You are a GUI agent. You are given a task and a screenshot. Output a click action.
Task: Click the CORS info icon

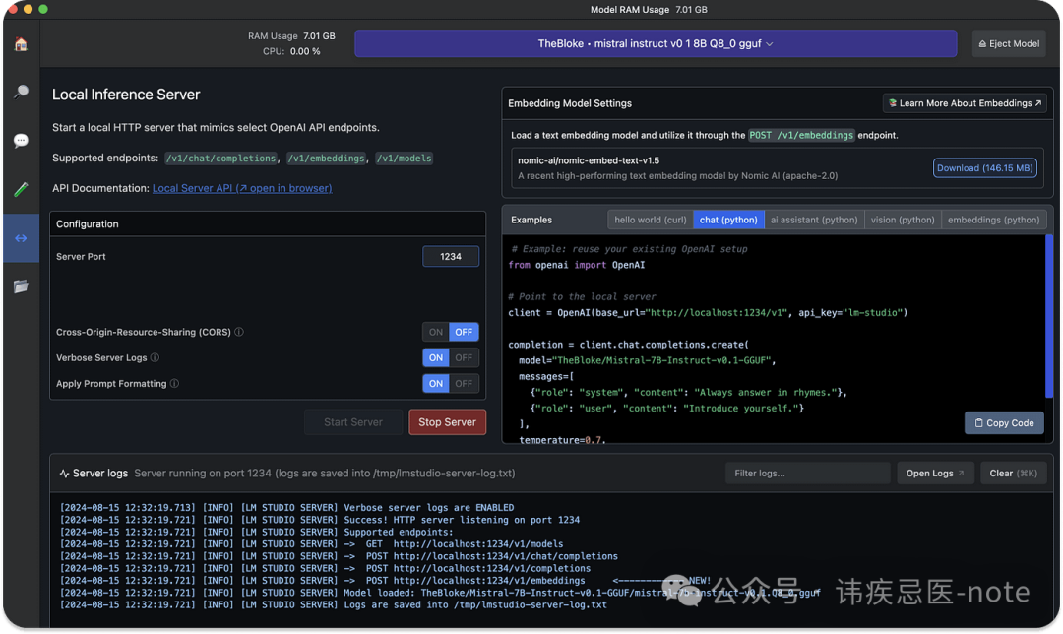coord(238,332)
